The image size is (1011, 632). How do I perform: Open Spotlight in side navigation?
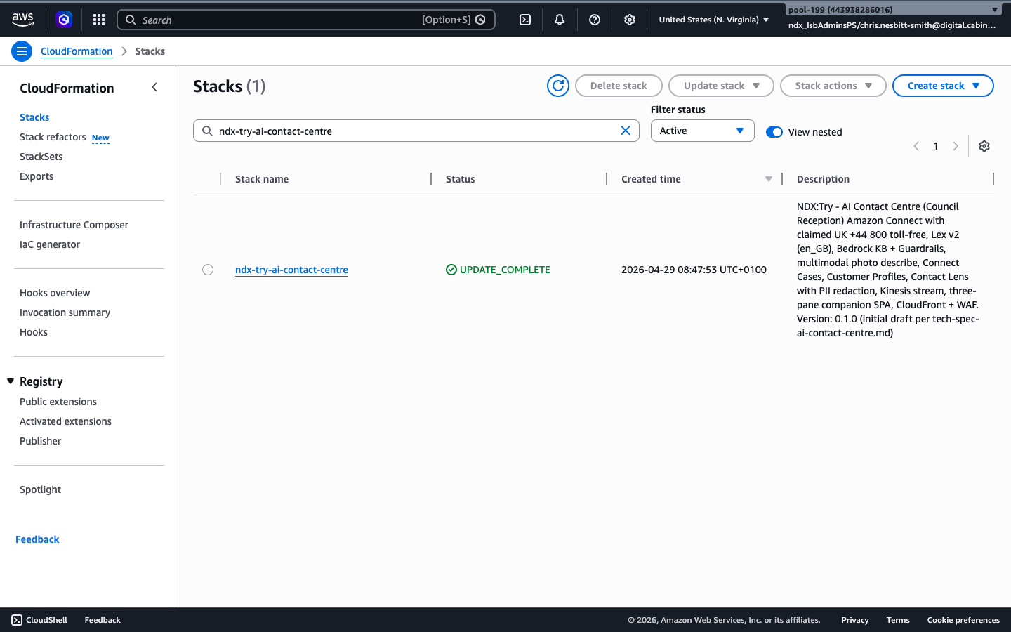[x=40, y=489]
